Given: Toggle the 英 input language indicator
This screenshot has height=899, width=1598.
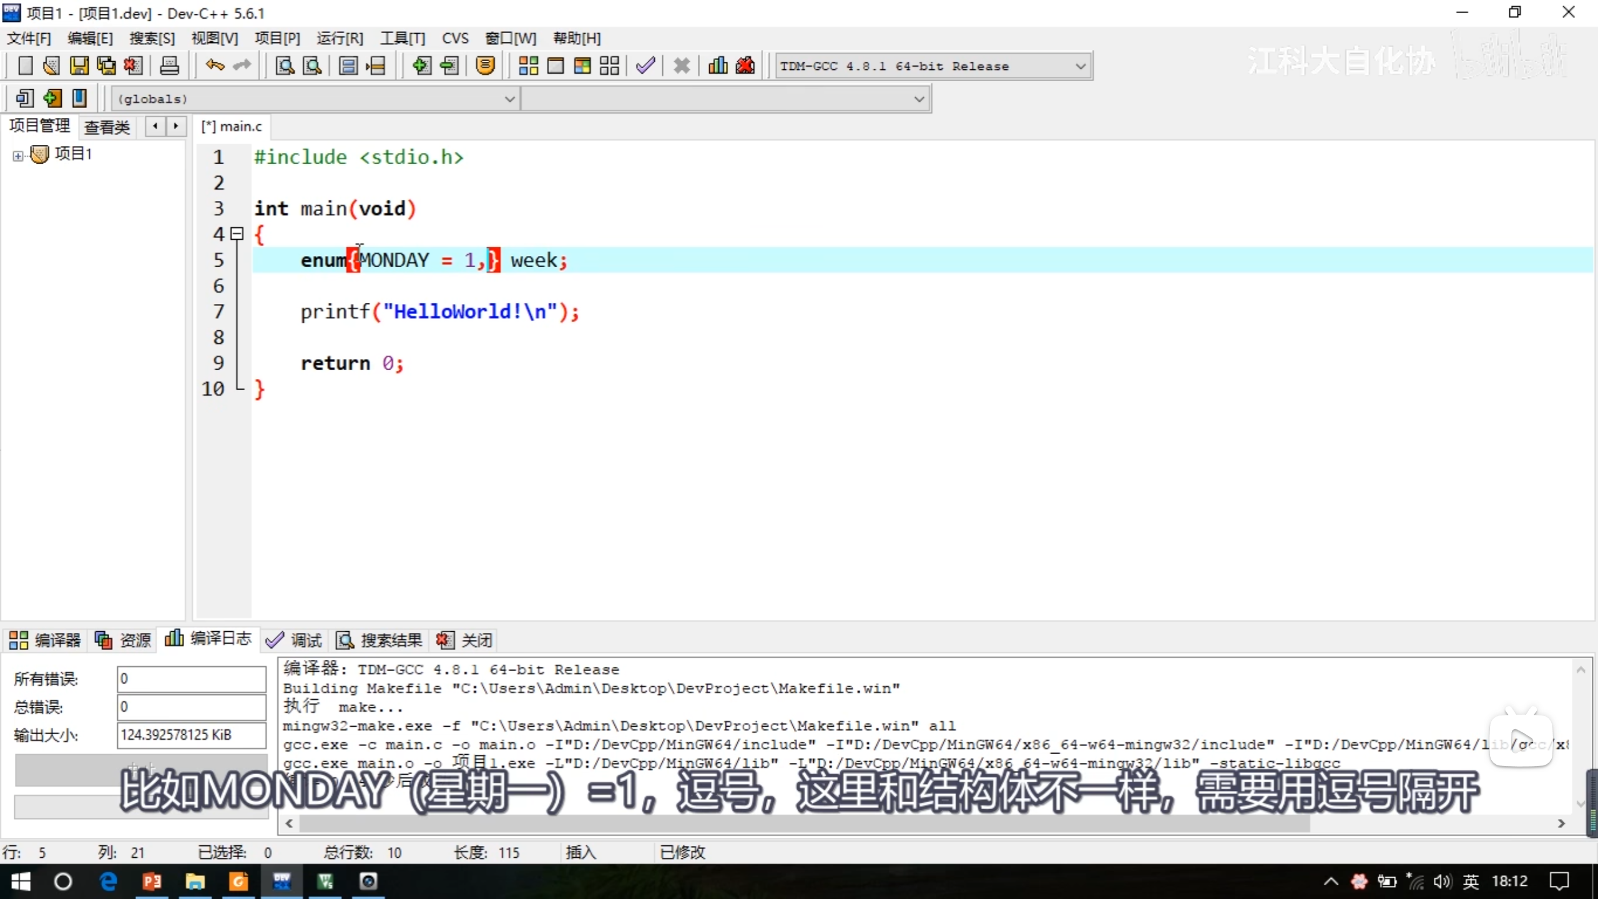Looking at the screenshot, I should tap(1471, 881).
